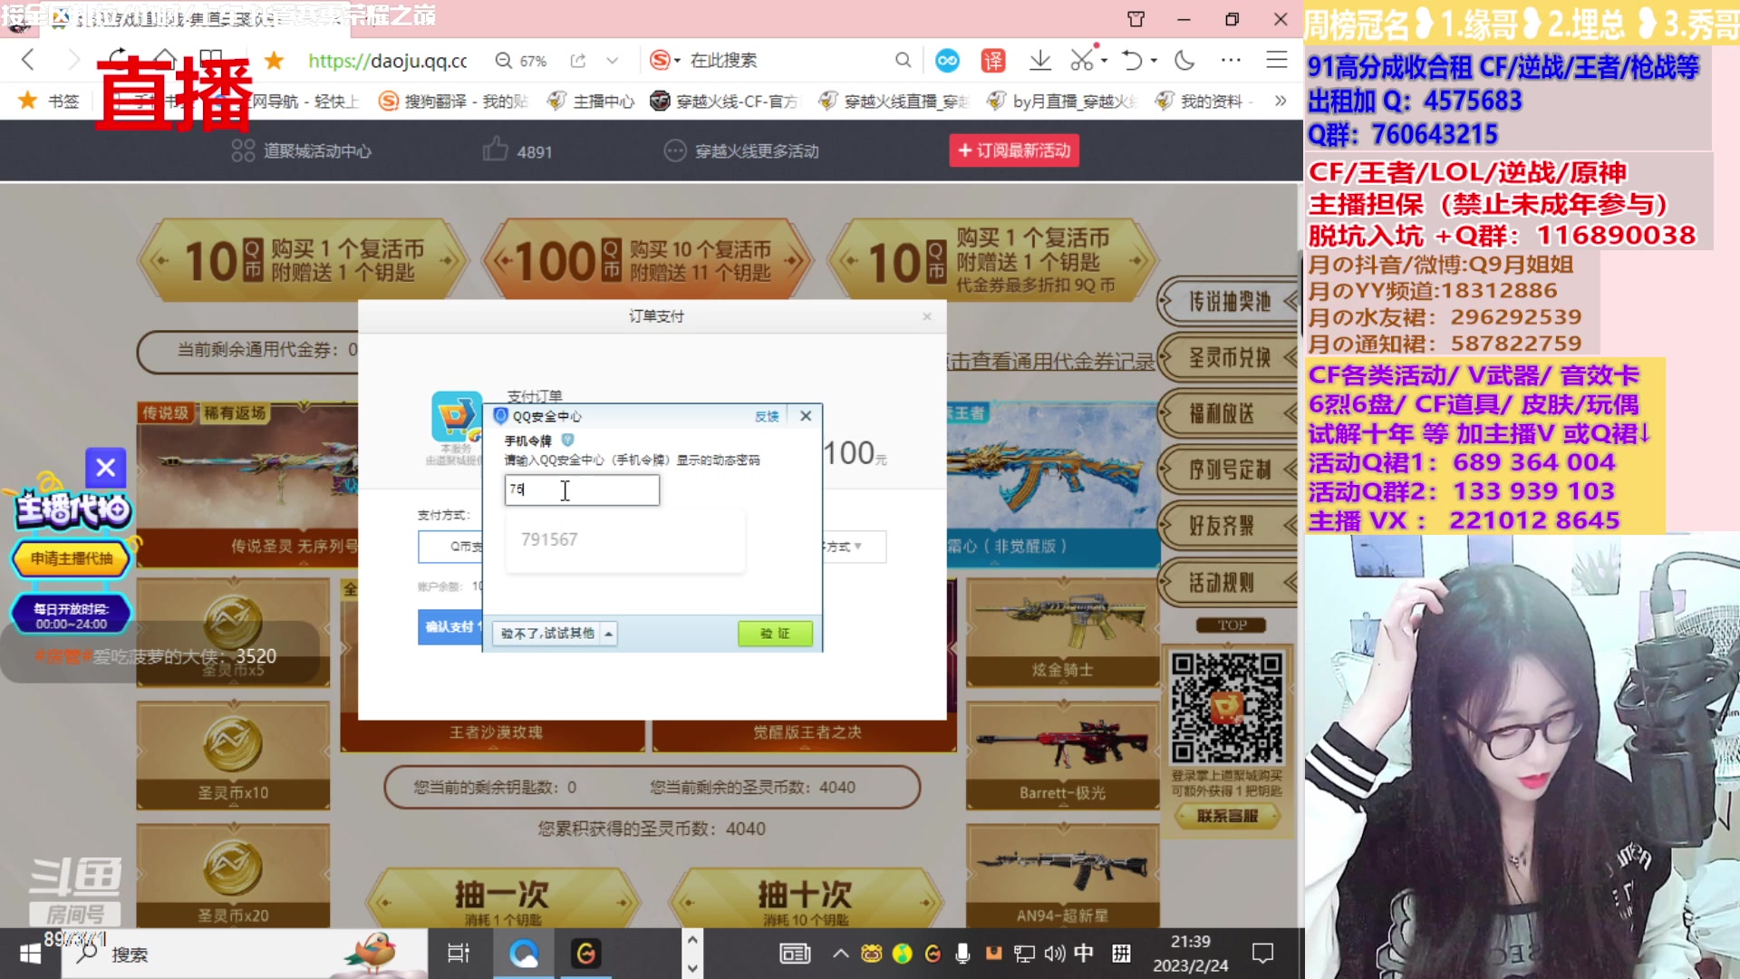Open the 穿越火线-CF-官方 bookmark
1740x979 pixels.
coord(724,101)
